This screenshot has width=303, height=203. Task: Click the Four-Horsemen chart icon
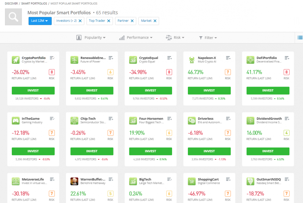(x=133, y=120)
